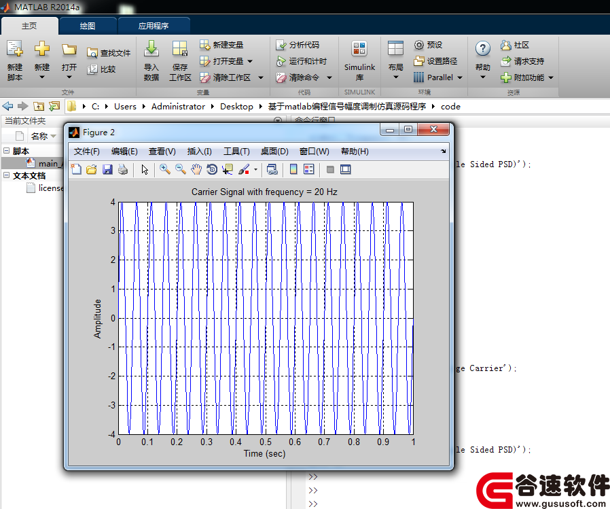This screenshot has height=509, width=610.
Task: Expand the Parallel dropdown arrow
Action: click(x=459, y=77)
